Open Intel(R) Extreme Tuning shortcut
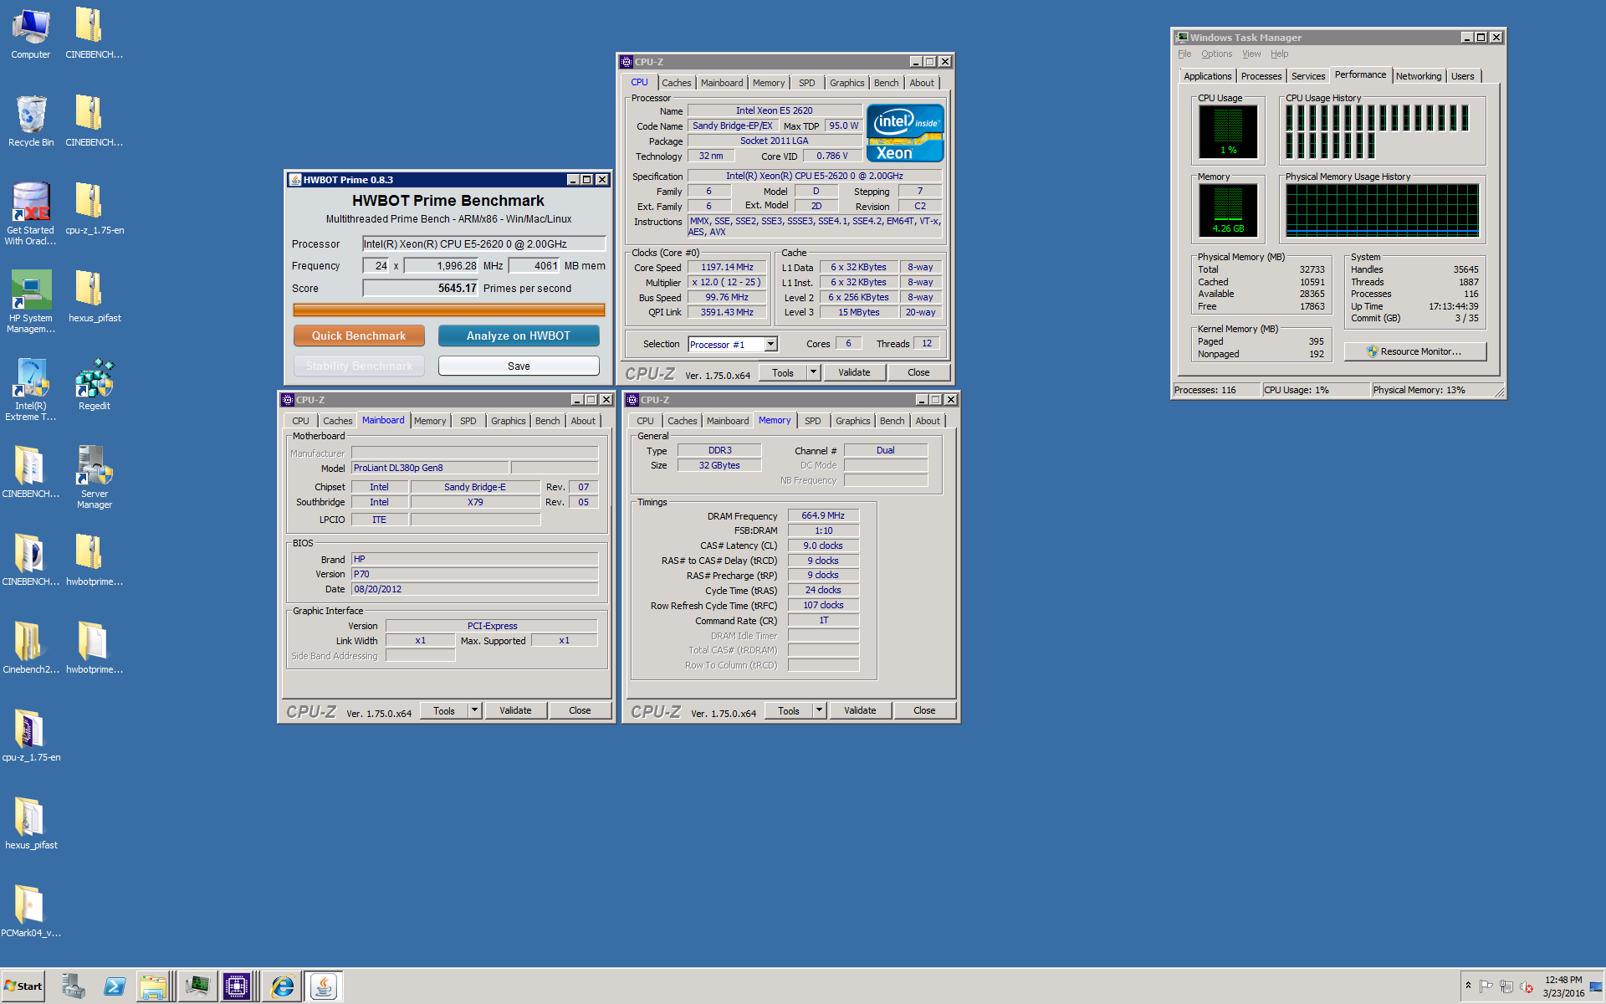The image size is (1606, 1004). (x=31, y=389)
